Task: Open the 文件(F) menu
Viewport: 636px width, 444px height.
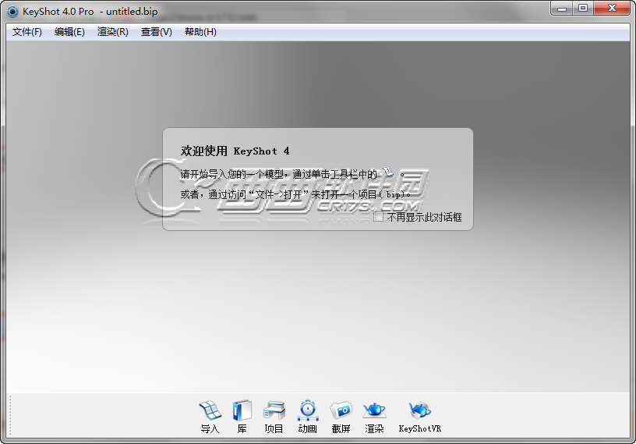Action: (26, 32)
